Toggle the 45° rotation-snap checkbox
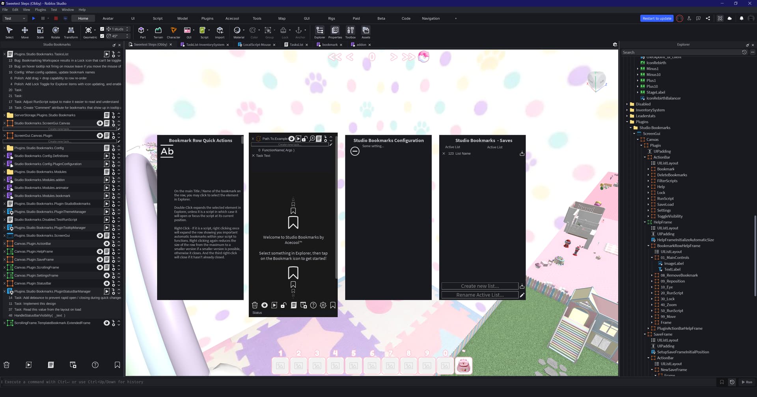The width and height of the screenshot is (757, 397). [x=102, y=36]
